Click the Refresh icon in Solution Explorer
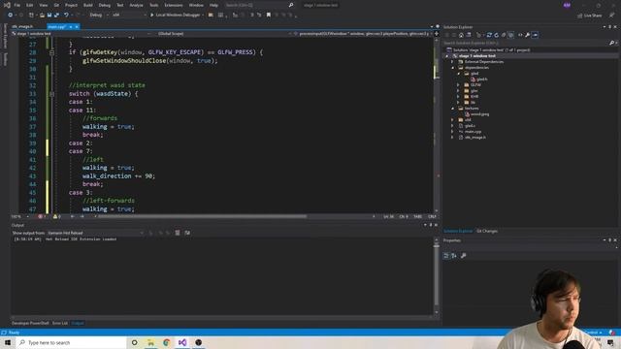 496,35
